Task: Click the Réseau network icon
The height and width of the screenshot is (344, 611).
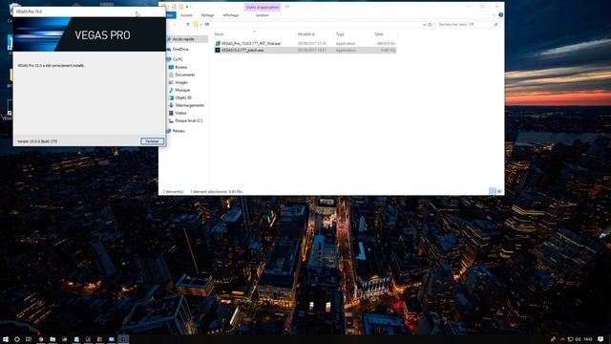Action: click(169, 131)
